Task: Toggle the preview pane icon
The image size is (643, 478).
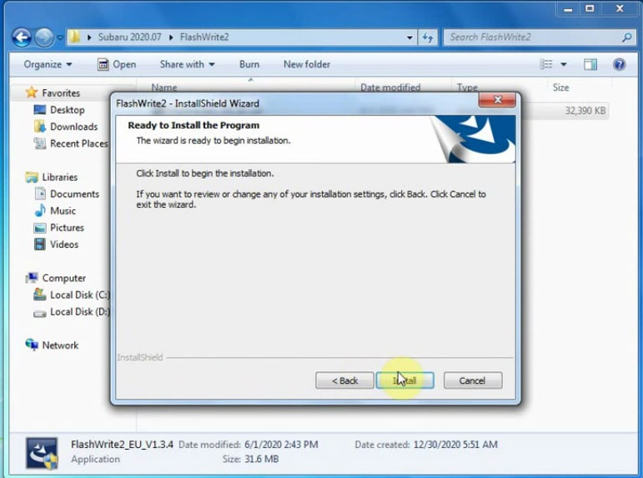Action: tap(590, 64)
